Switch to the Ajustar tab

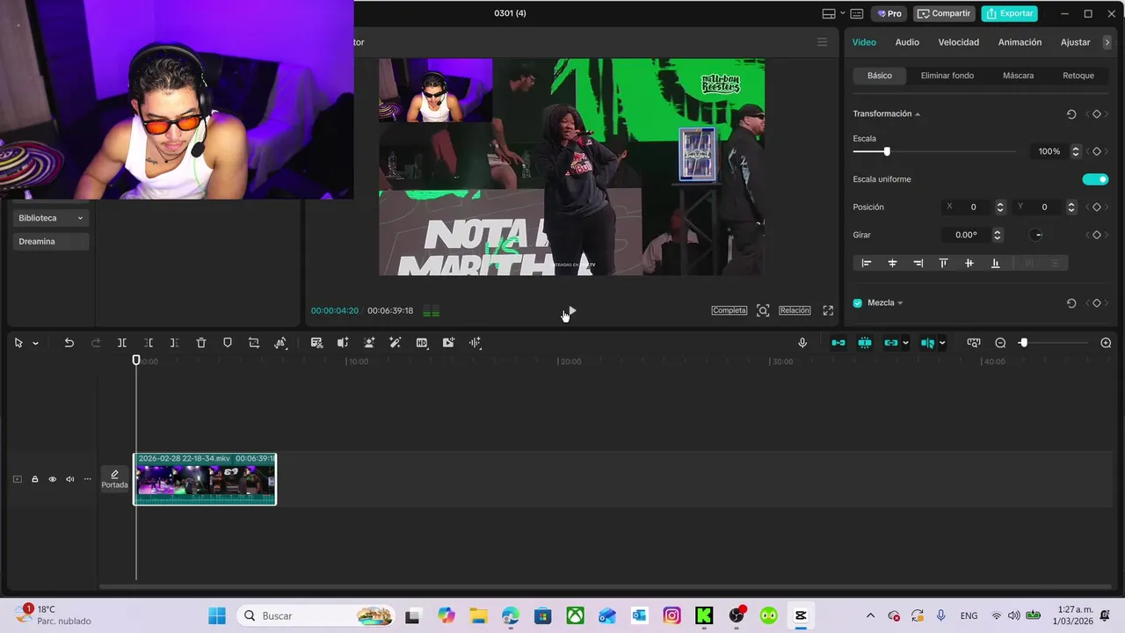click(1075, 42)
